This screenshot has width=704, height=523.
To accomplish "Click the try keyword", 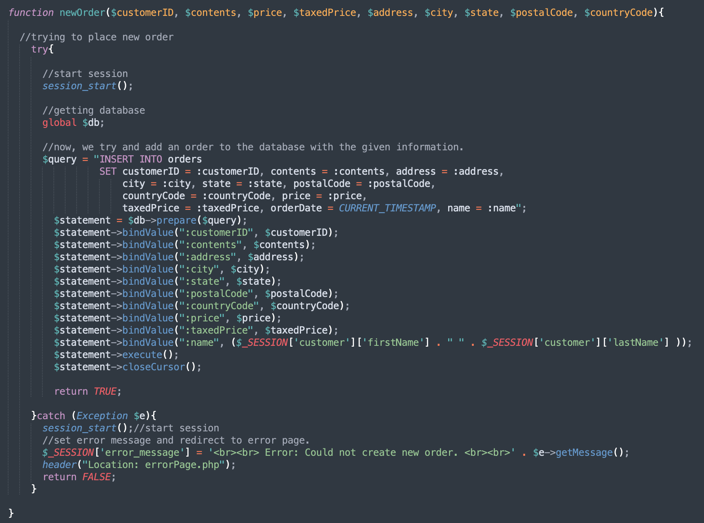I will point(40,49).
